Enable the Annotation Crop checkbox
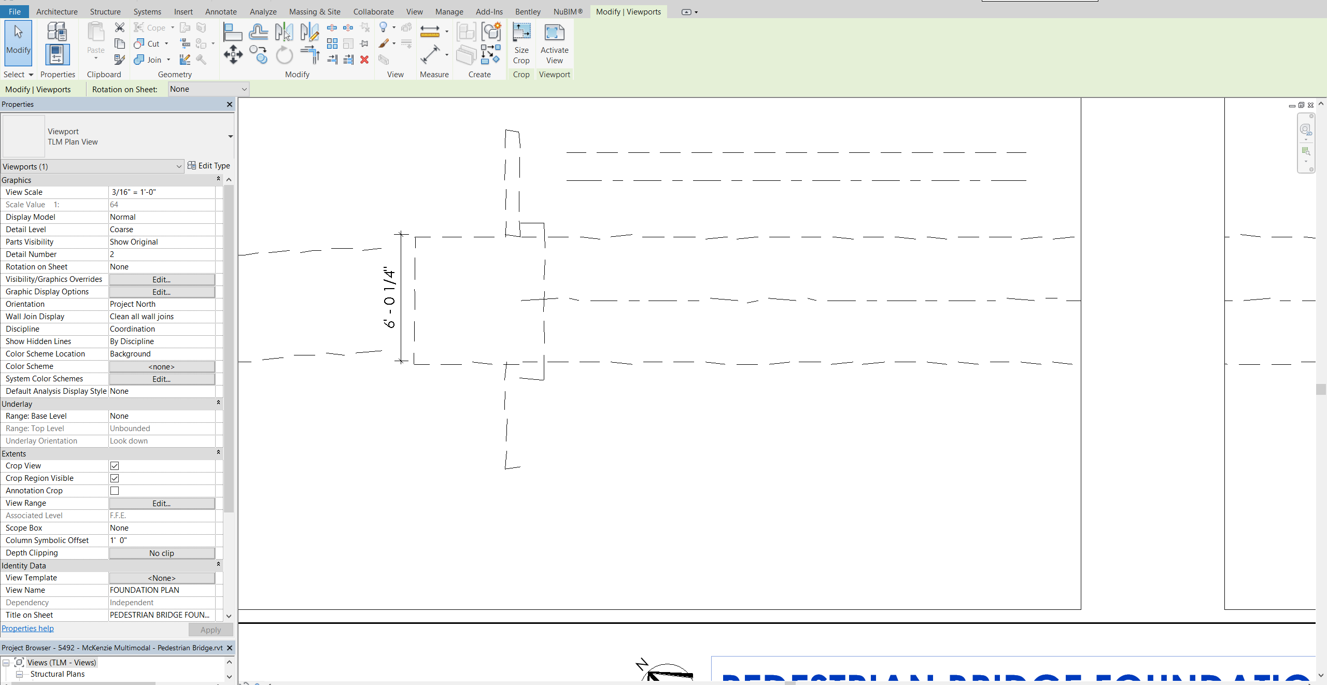The width and height of the screenshot is (1327, 685). tap(115, 491)
